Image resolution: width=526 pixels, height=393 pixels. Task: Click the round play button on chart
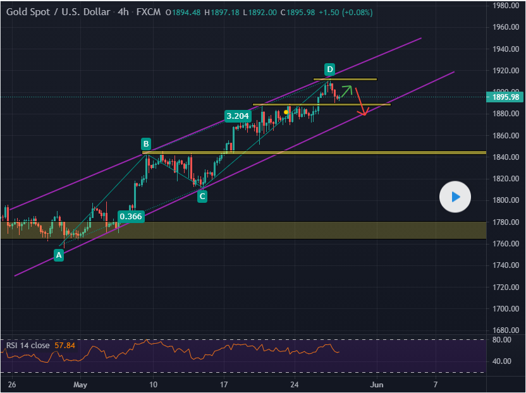[x=455, y=197]
